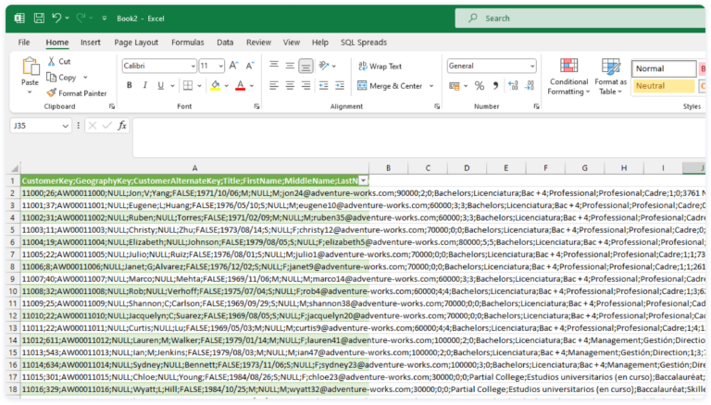Click Decrease Decimal icon

[530, 86]
